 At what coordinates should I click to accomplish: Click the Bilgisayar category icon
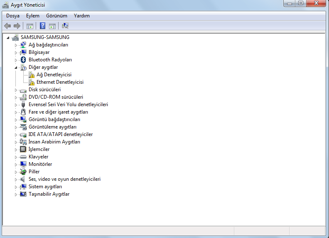click(23, 52)
